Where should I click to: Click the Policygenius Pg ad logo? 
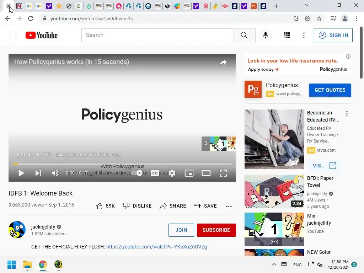(253, 89)
